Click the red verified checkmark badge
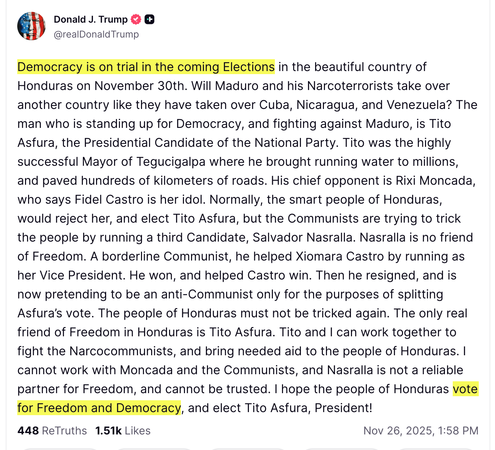495x450 pixels. 136,20
